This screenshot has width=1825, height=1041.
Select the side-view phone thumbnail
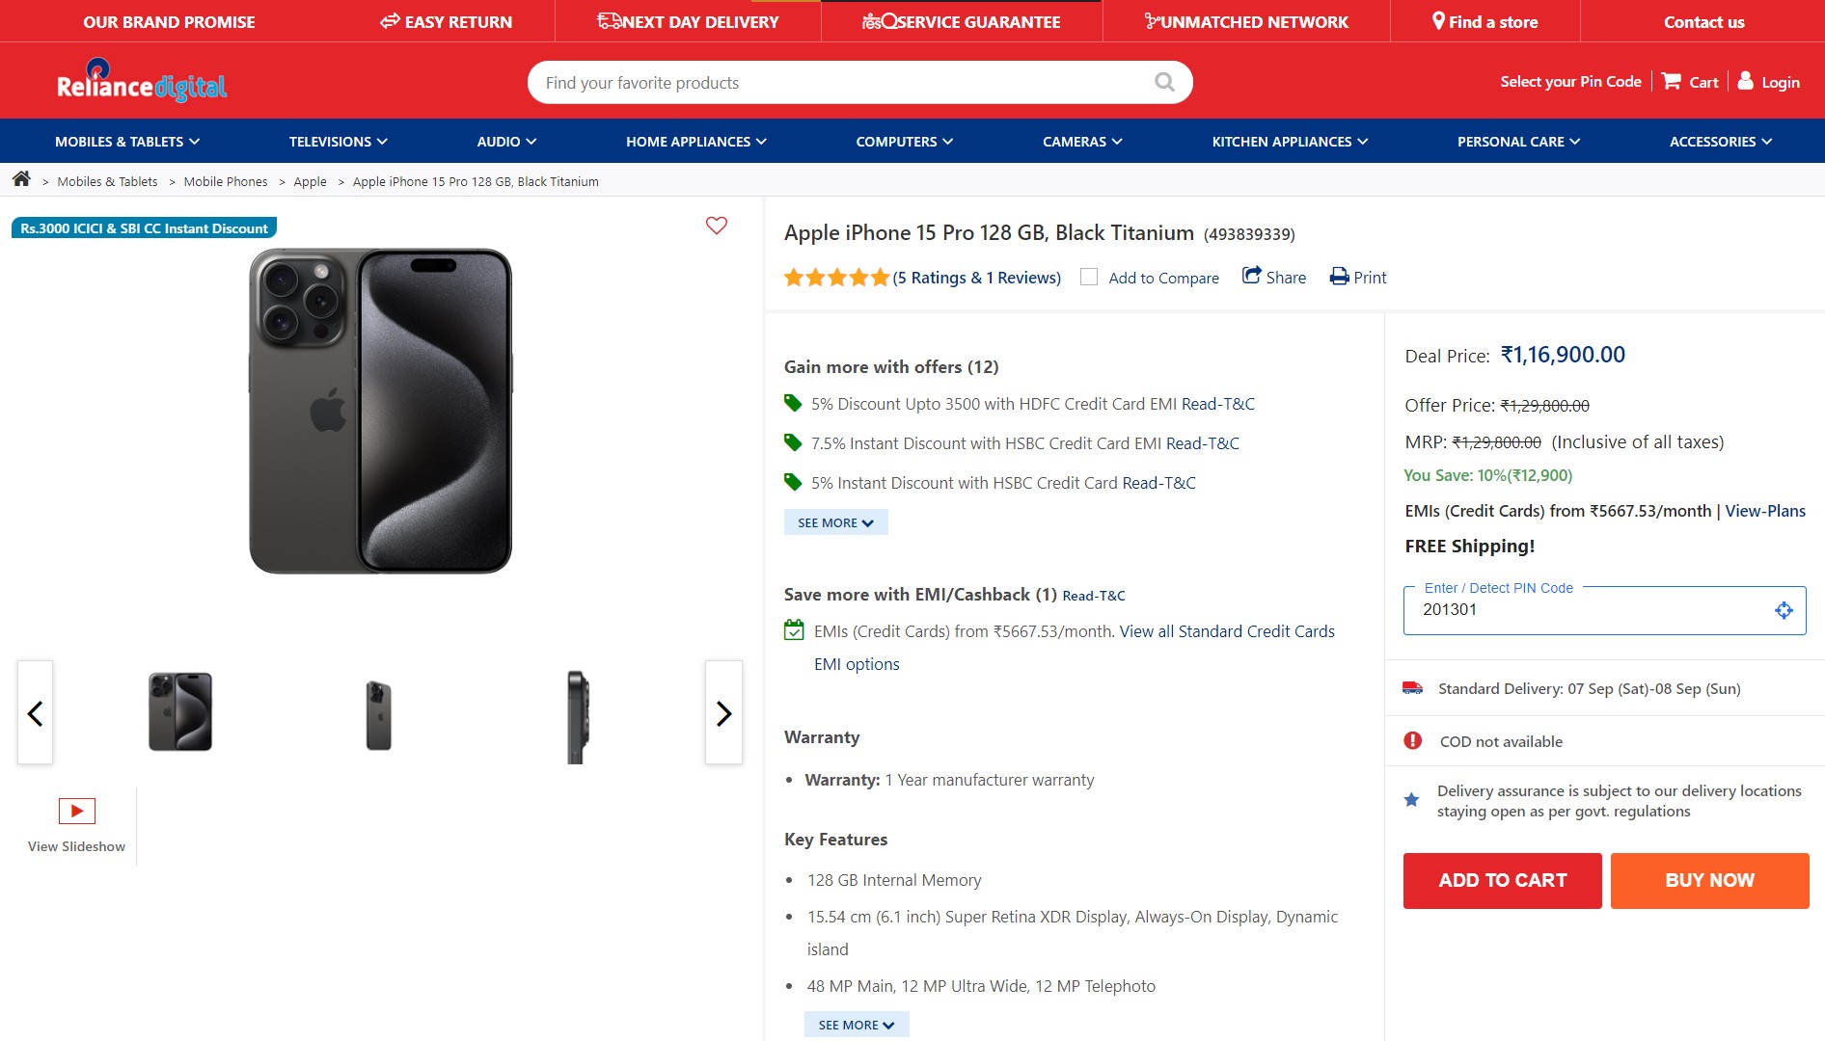click(577, 715)
